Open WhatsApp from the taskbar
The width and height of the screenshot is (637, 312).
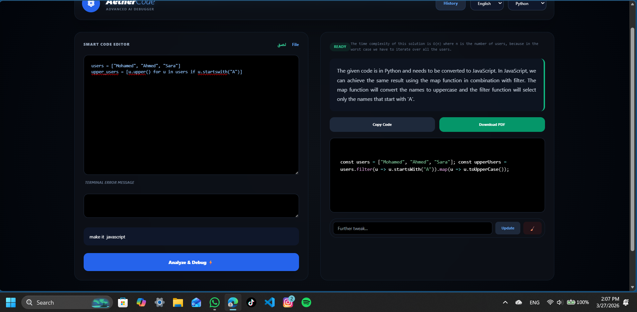click(x=214, y=302)
